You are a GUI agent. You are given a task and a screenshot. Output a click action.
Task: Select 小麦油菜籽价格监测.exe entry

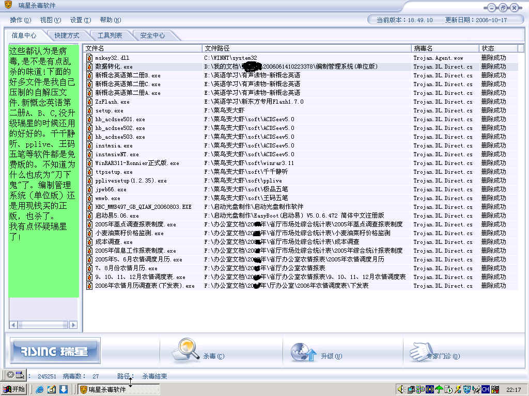129,233
